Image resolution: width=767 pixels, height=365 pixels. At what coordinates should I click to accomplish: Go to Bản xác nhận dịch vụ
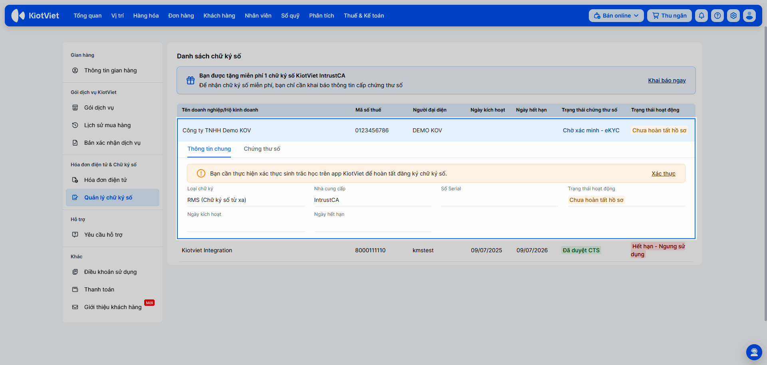(x=113, y=143)
